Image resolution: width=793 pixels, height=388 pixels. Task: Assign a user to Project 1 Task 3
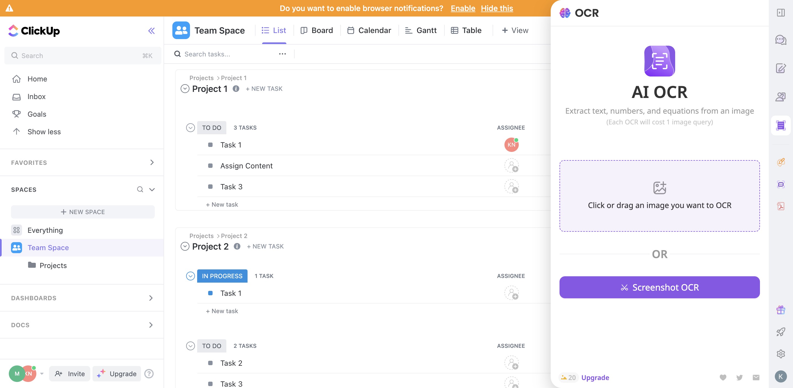tap(511, 187)
